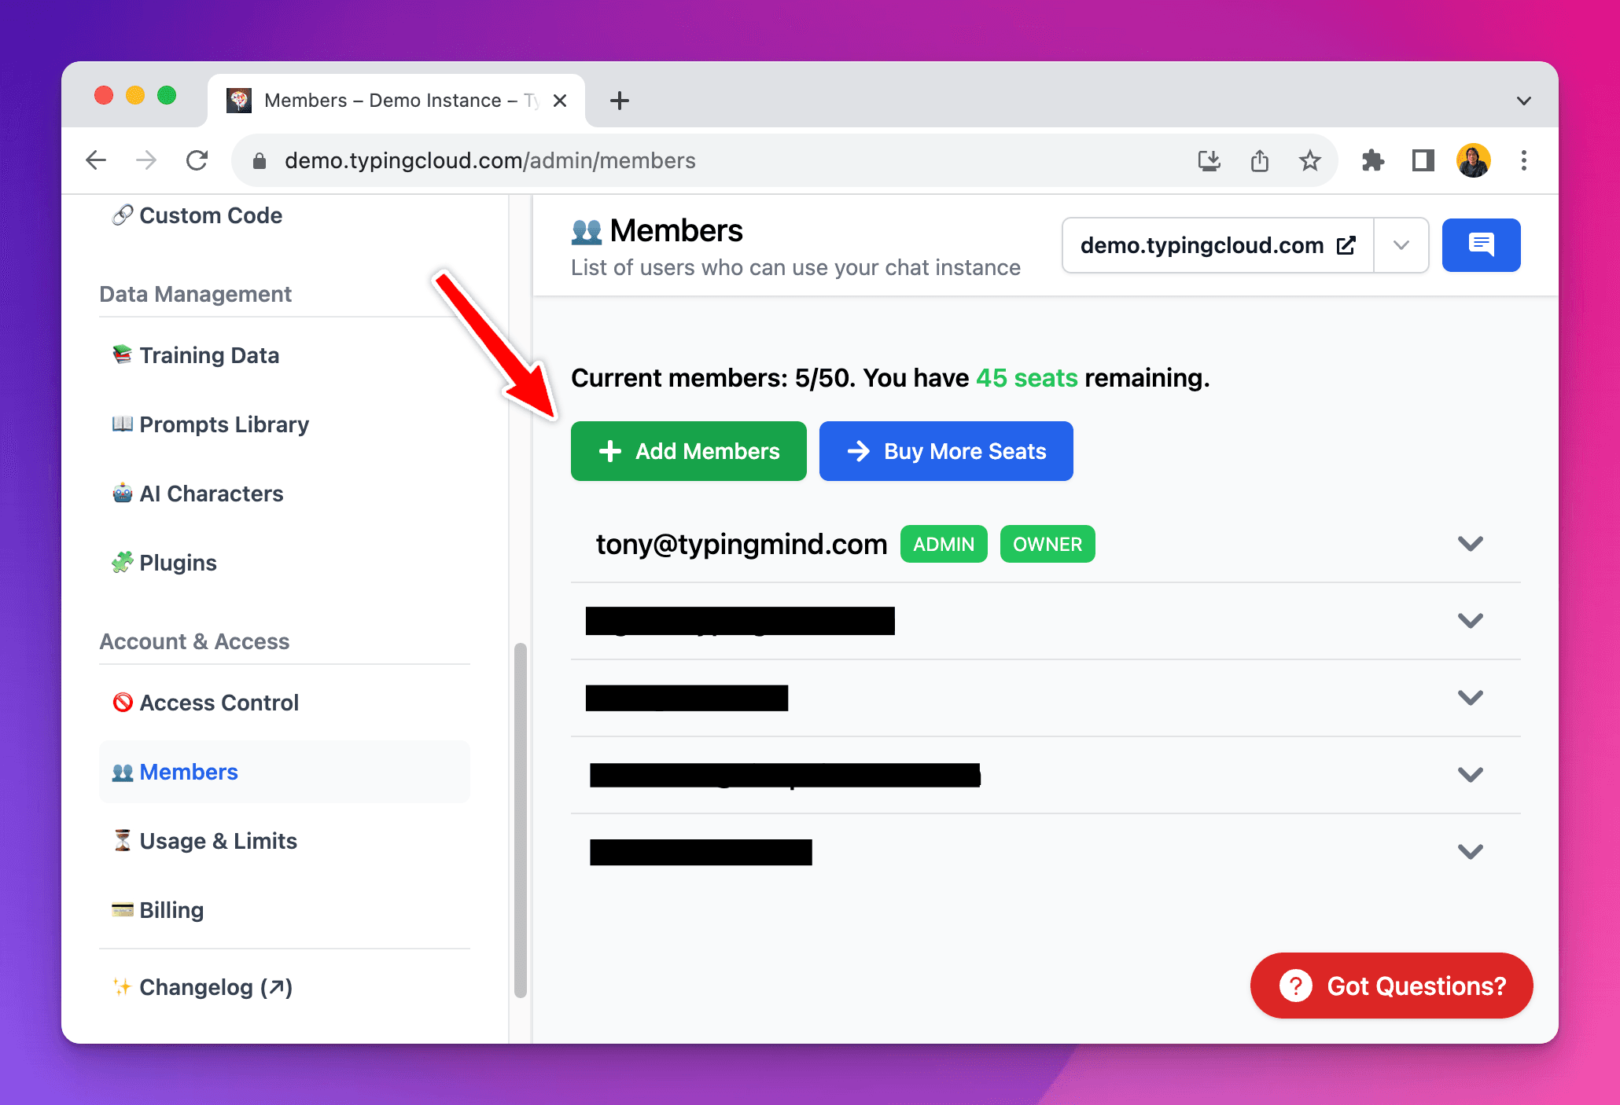The width and height of the screenshot is (1620, 1105).
Task: Reload the page
Action: (197, 160)
